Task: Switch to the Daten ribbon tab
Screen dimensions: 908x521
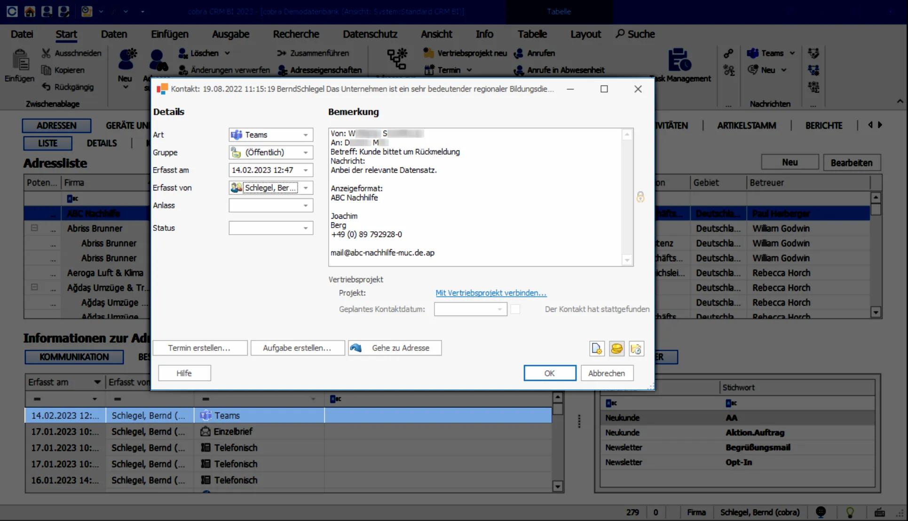Action: click(114, 34)
